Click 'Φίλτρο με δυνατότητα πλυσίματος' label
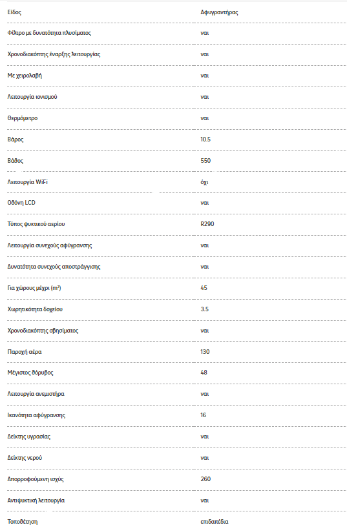The height and width of the screenshot is (525, 347). 49,33
